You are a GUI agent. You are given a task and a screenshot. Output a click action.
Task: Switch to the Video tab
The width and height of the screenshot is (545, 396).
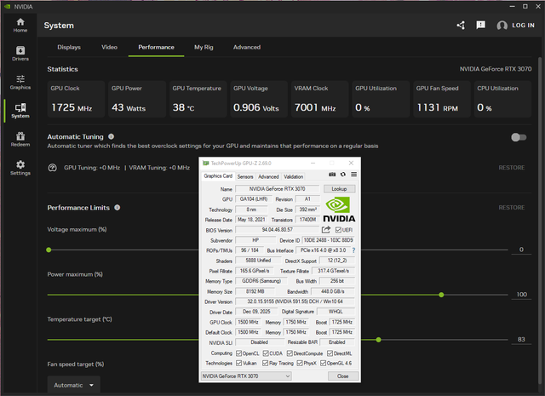pos(109,47)
